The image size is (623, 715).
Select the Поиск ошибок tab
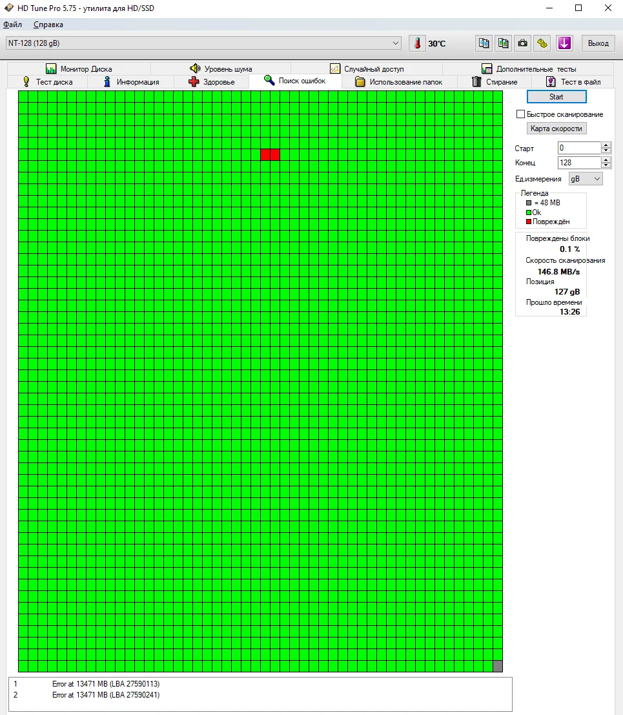click(295, 81)
